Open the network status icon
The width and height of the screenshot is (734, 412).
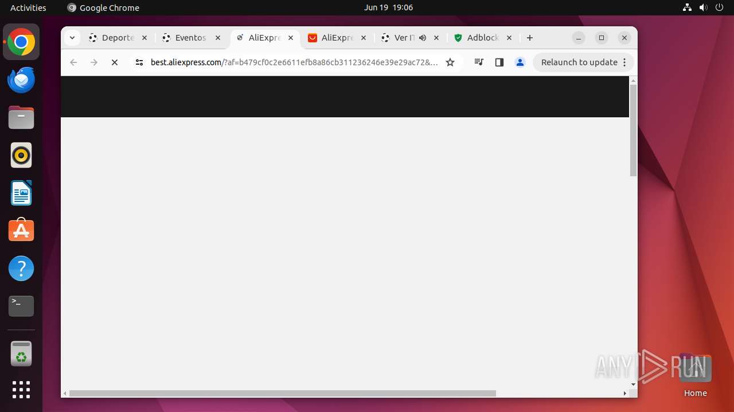click(x=687, y=7)
